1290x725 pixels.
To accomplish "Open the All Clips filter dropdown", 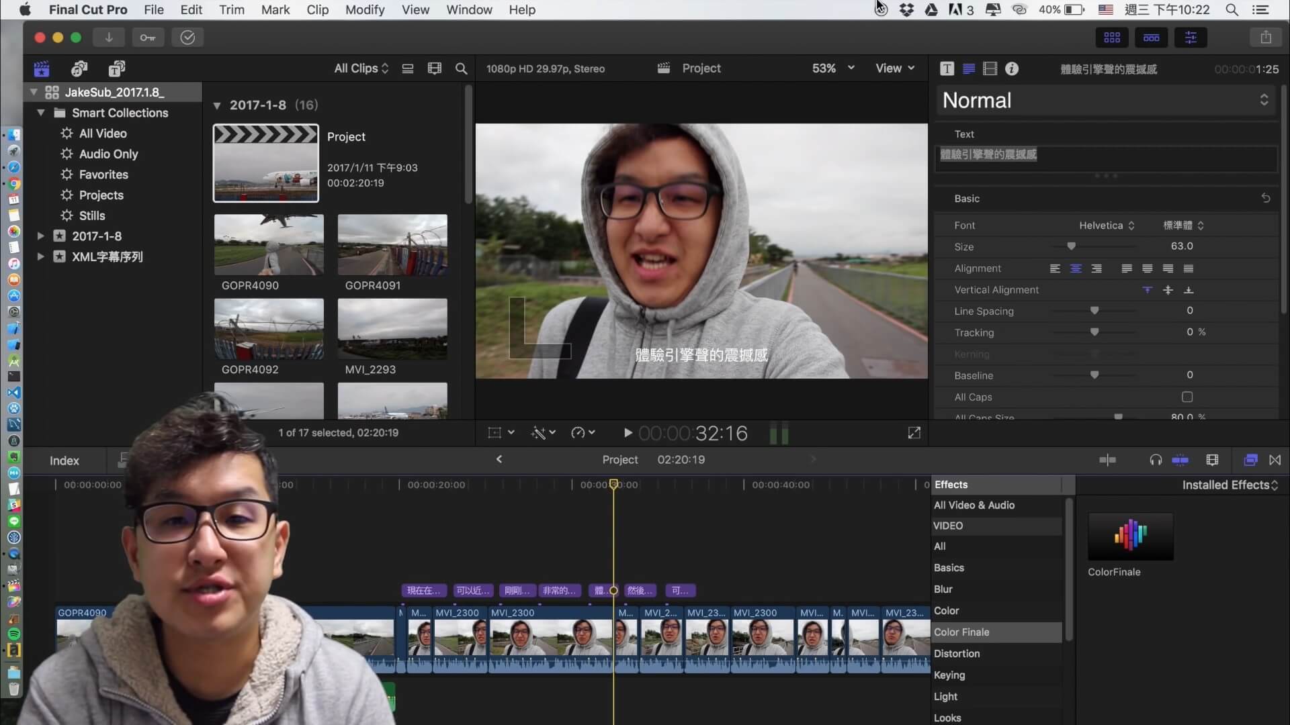I will pos(361,68).
